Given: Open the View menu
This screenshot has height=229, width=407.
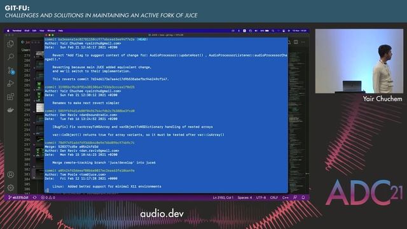Looking at the screenshot, I should (x=42, y=31).
